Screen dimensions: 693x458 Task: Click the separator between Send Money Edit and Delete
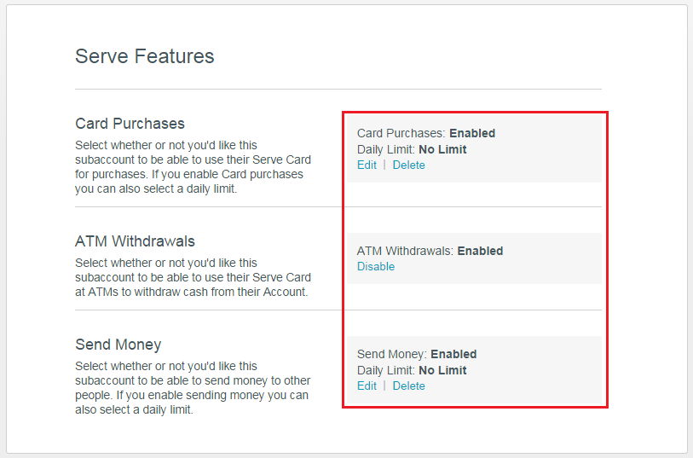pos(384,386)
